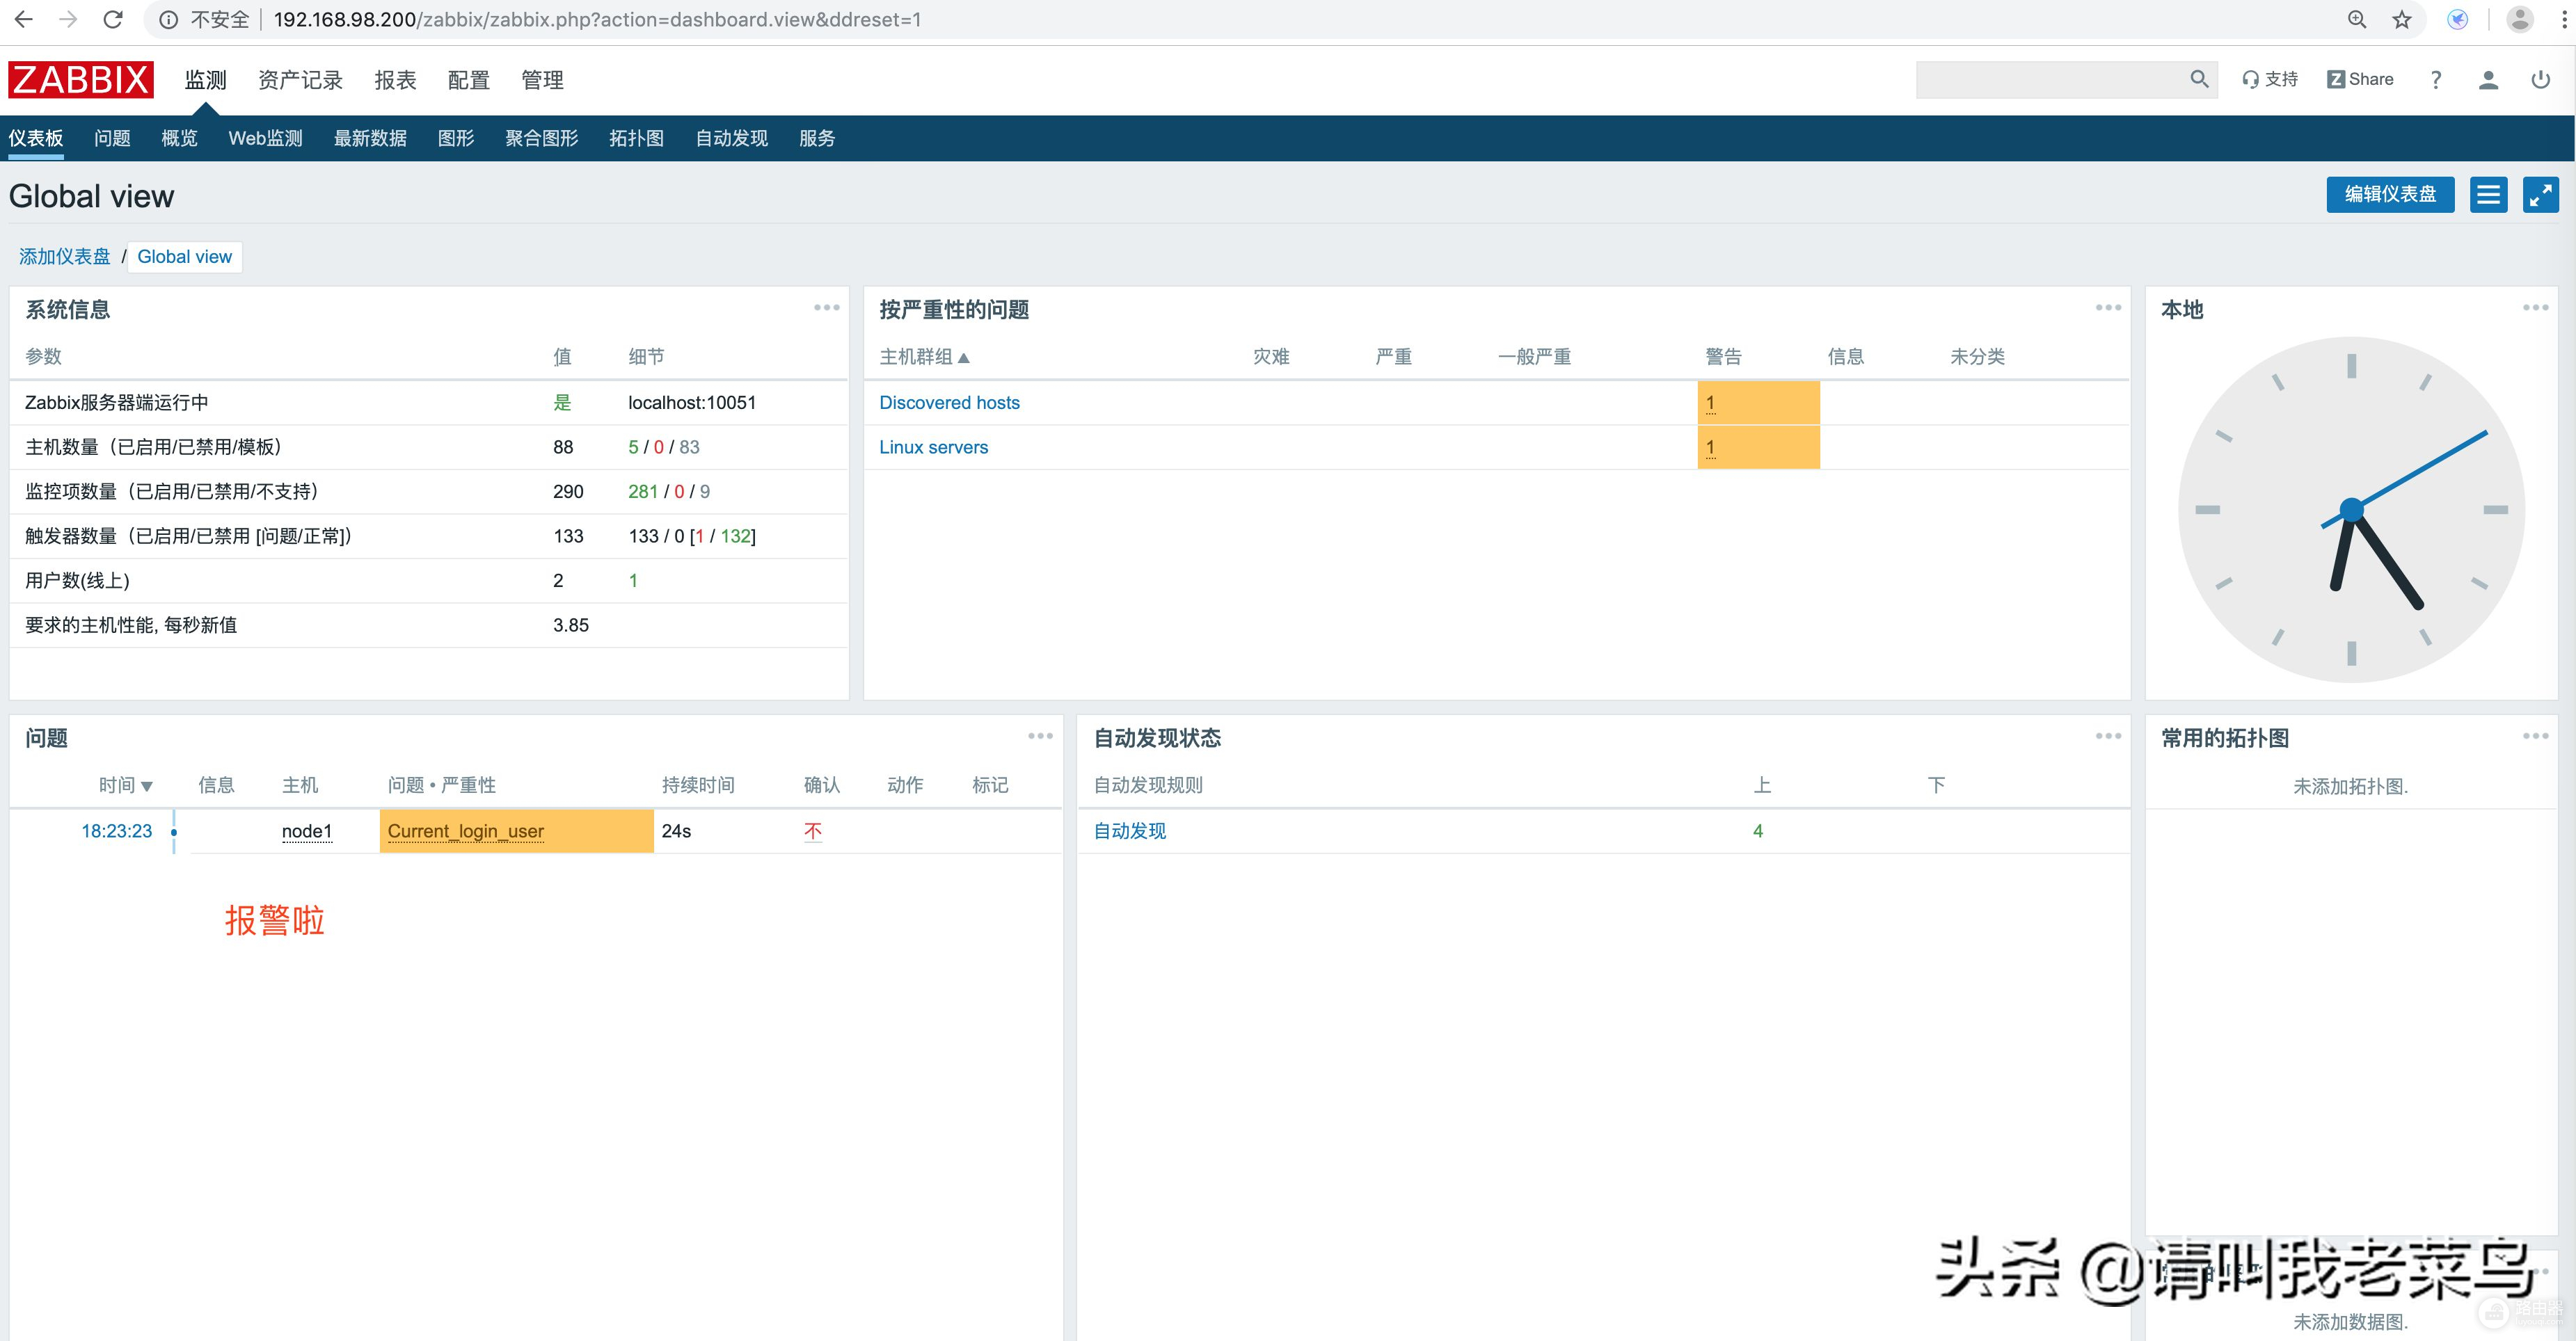Click 不 acknowledge status for node1 problem
Image resolution: width=2576 pixels, height=1341 pixels.
tap(813, 831)
